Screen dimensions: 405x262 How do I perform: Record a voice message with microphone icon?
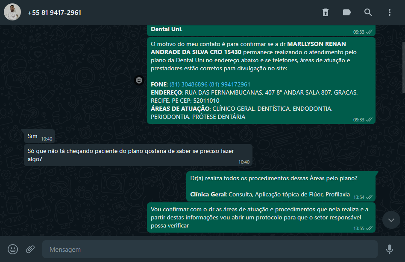[x=390, y=249]
